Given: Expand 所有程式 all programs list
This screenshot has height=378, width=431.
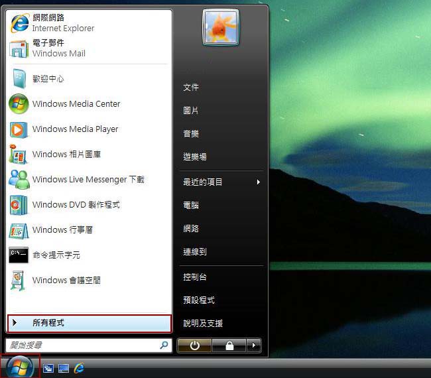Looking at the screenshot, I should 90,324.
